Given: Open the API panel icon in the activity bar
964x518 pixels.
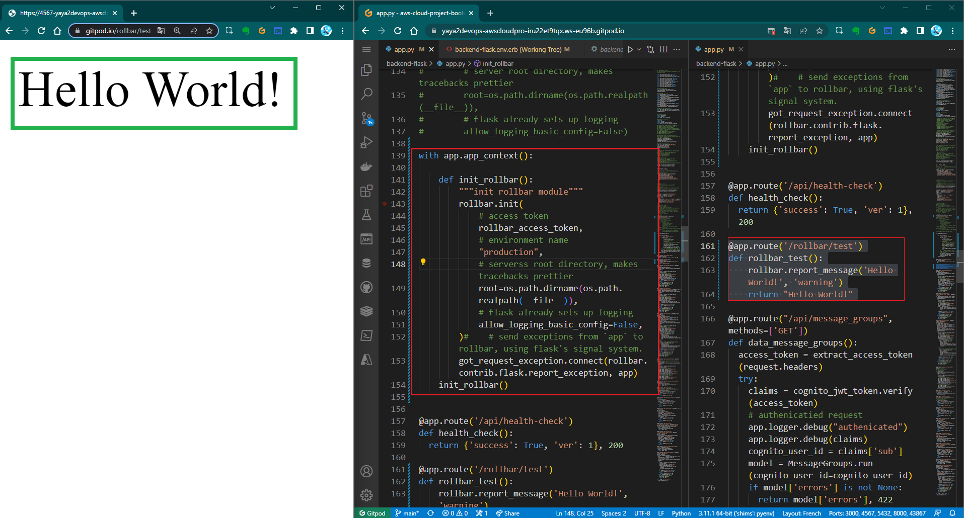Looking at the screenshot, I should [x=366, y=239].
